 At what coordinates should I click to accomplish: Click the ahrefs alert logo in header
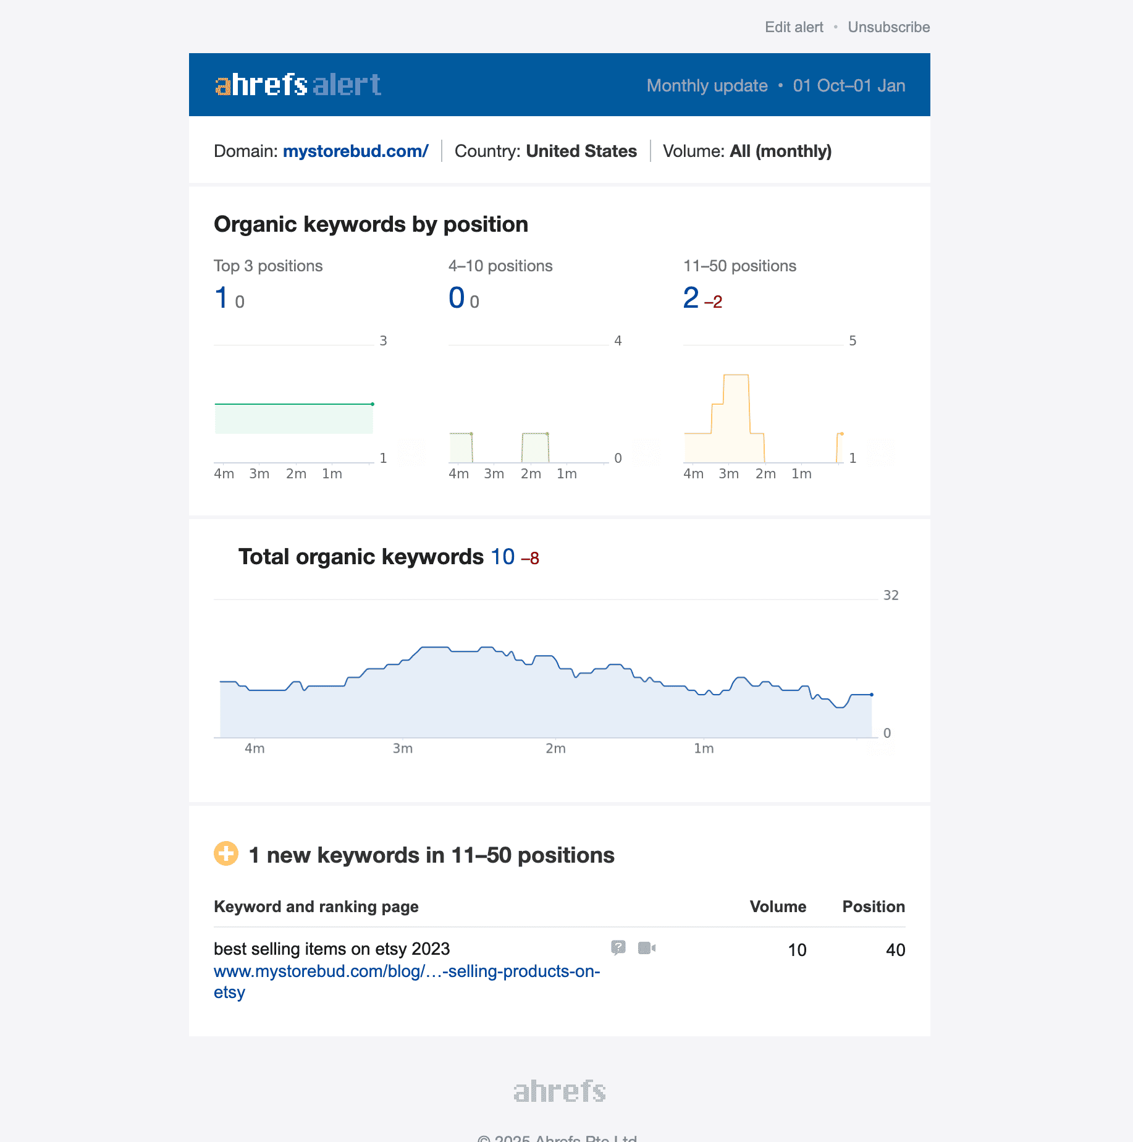298,85
